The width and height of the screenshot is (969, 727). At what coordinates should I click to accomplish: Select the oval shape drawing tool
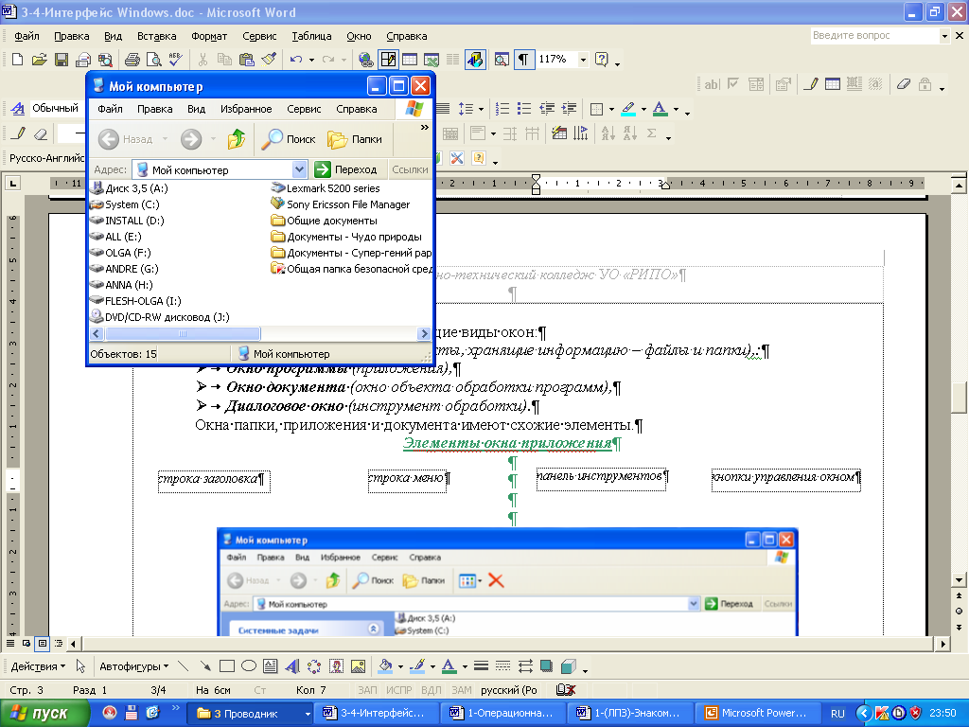pos(249,665)
